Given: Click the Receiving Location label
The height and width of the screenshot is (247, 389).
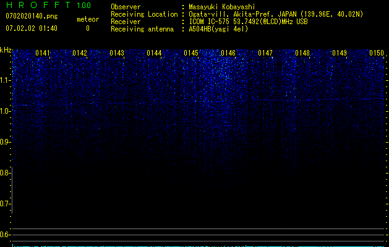Looking at the screenshot, I should (144, 14).
